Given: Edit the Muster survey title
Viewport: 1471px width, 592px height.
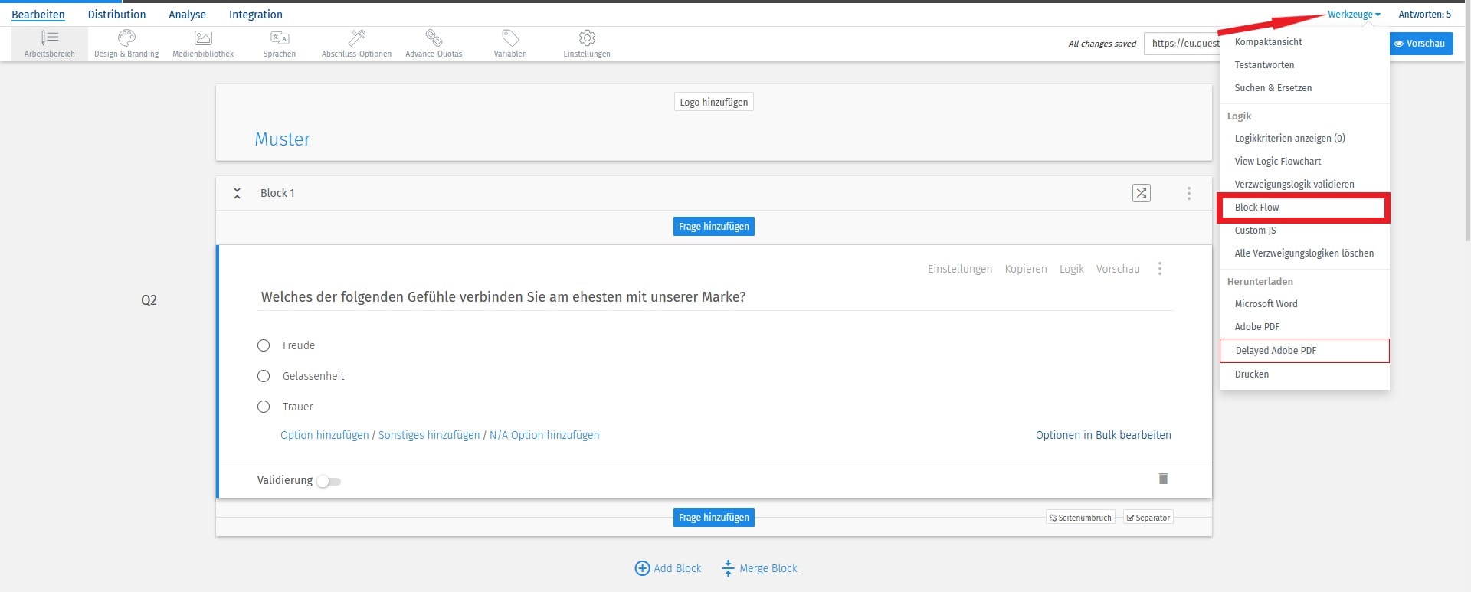Looking at the screenshot, I should coord(283,139).
